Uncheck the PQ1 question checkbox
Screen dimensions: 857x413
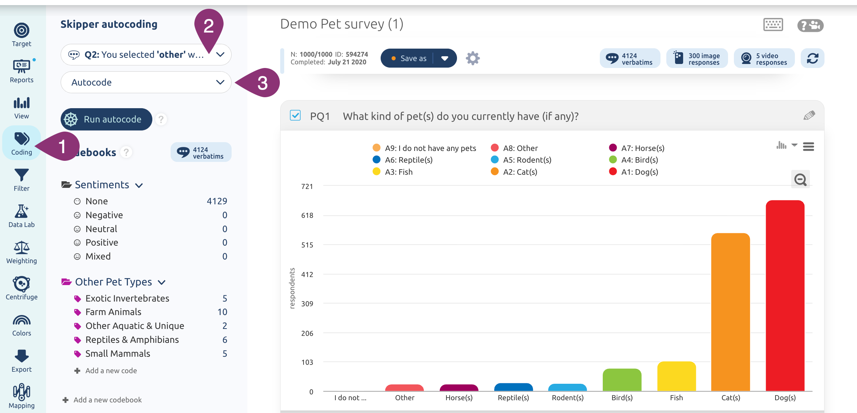[x=295, y=115]
